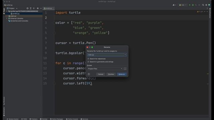214x120 pixels.
Task: Open the Python Console tool window tab
Action: pos(72,119)
